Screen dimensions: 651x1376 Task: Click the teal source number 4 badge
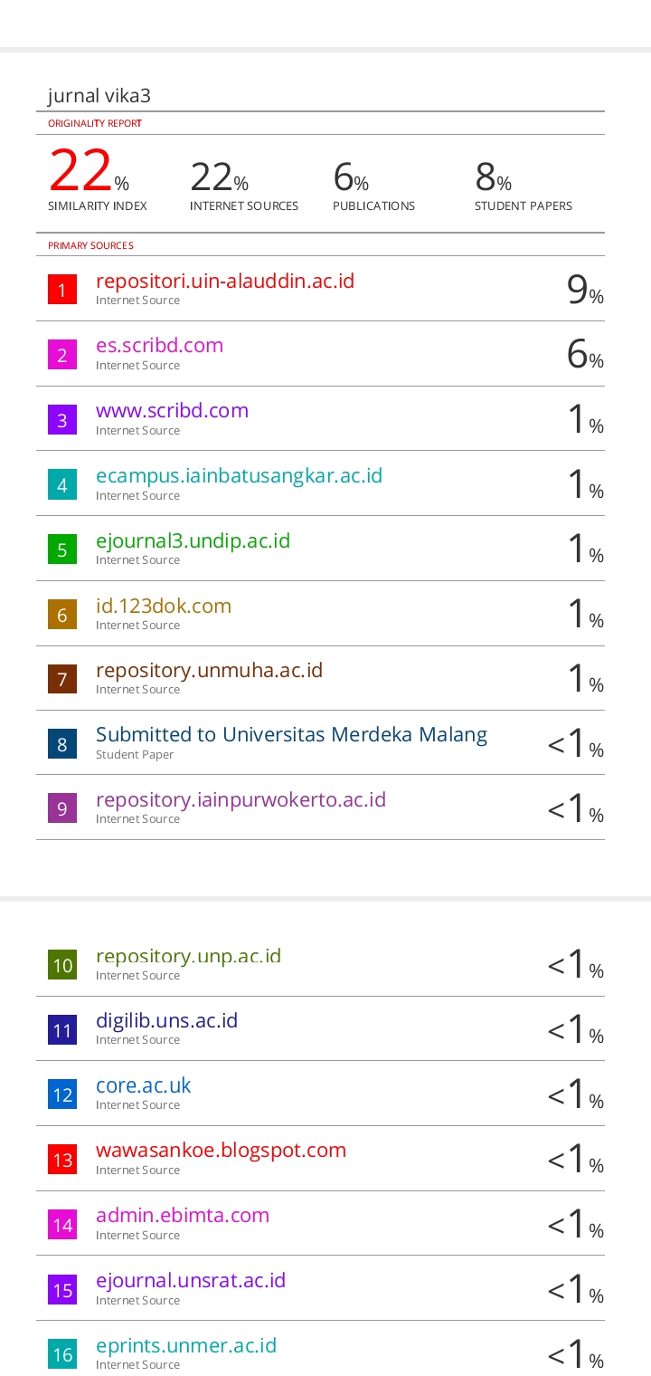pyautogui.click(x=62, y=484)
